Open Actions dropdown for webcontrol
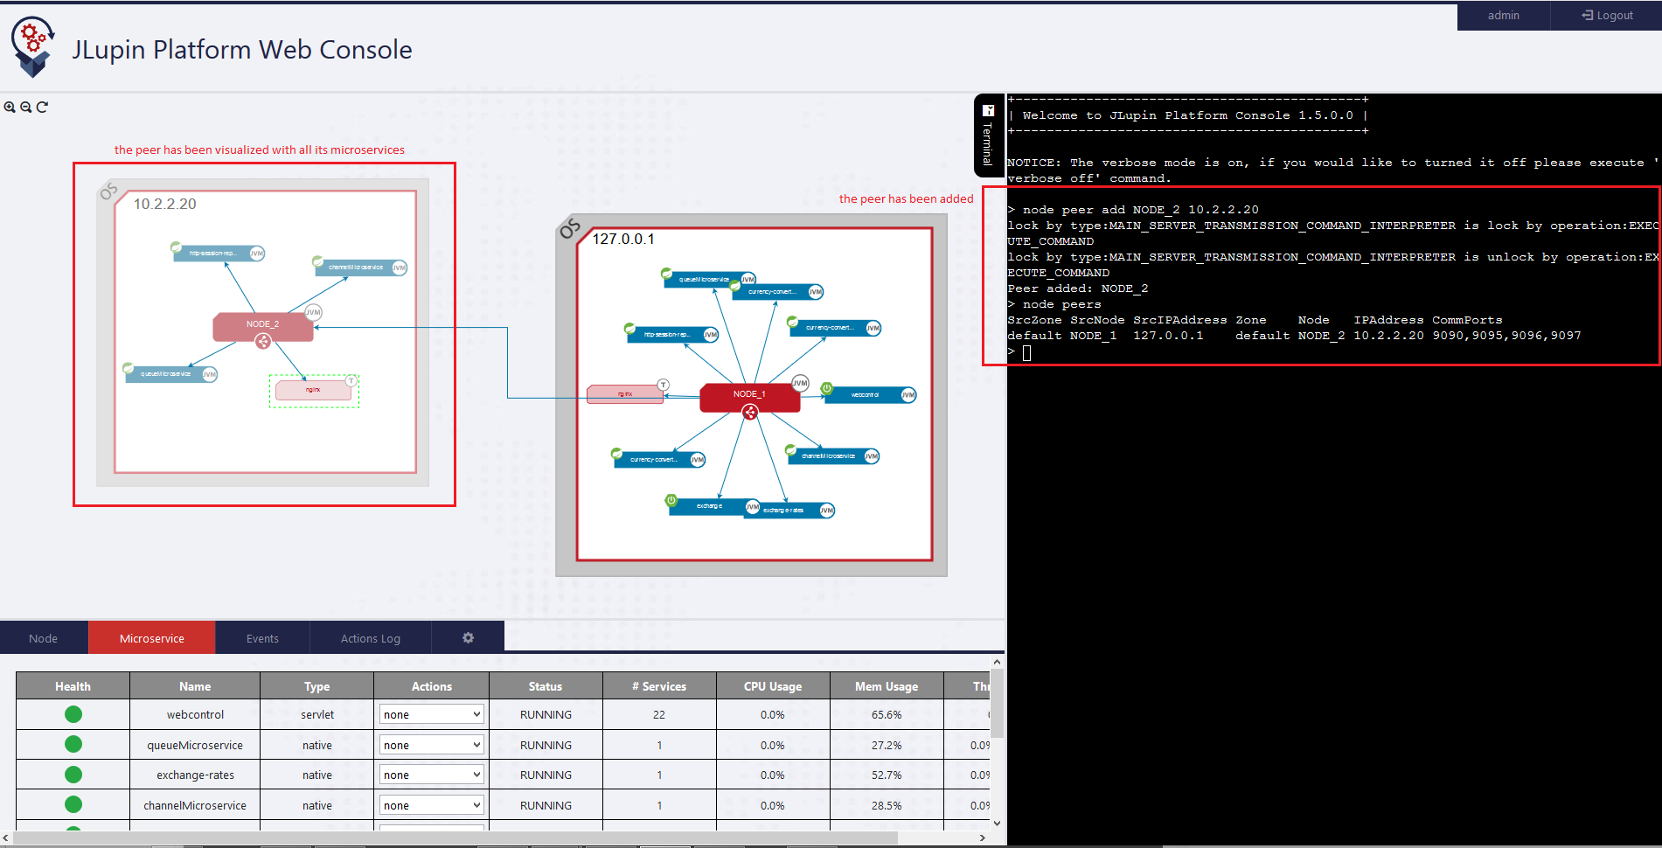This screenshot has height=848, width=1662. [432, 714]
